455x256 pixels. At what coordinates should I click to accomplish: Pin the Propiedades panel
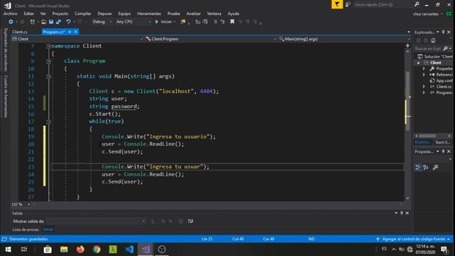(443, 151)
